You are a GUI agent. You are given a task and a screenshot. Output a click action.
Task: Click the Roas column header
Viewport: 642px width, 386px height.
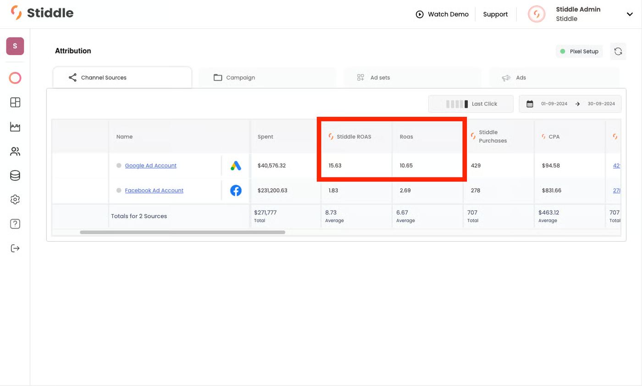(x=427, y=137)
